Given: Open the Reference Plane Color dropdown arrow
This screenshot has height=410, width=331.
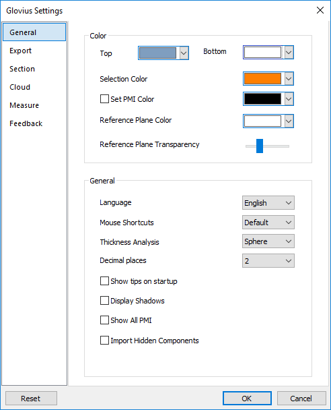Looking at the screenshot, I should coord(289,121).
